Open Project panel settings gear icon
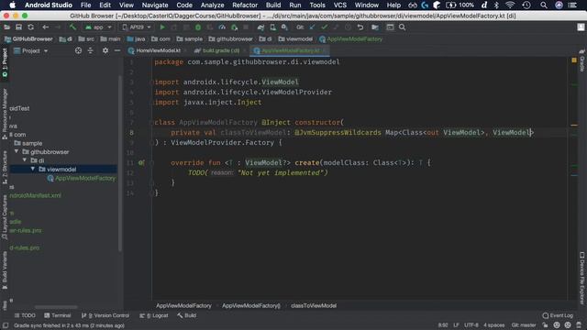Image resolution: width=587 pixels, height=330 pixels. click(x=105, y=50)
